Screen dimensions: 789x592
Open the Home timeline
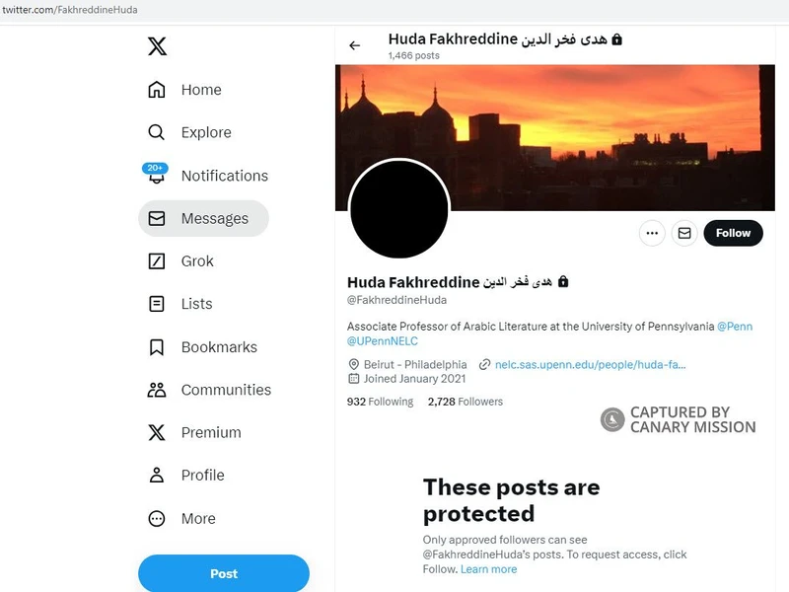200,90
